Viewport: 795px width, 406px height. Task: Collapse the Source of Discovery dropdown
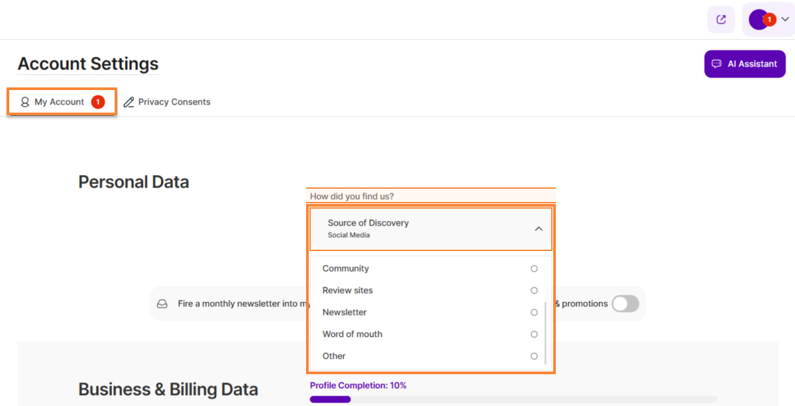pos(538,228)
